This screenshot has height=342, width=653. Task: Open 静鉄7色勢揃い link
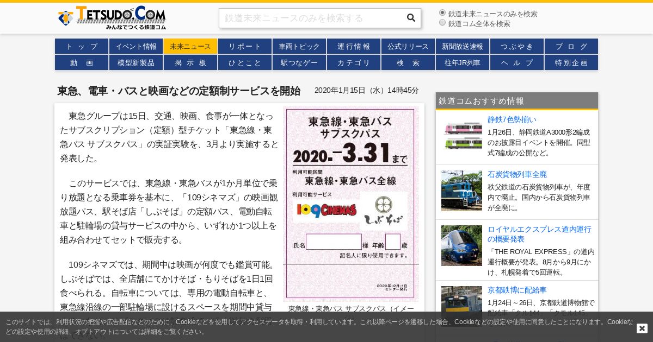[512, 119]
